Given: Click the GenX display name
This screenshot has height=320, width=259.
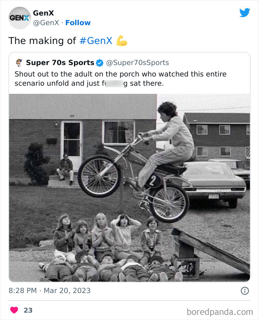Looking at the screenshot, I should (x=43, y=13).
